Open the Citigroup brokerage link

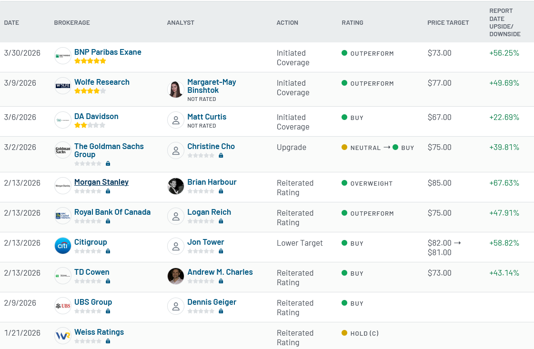[x=91, y=242]
